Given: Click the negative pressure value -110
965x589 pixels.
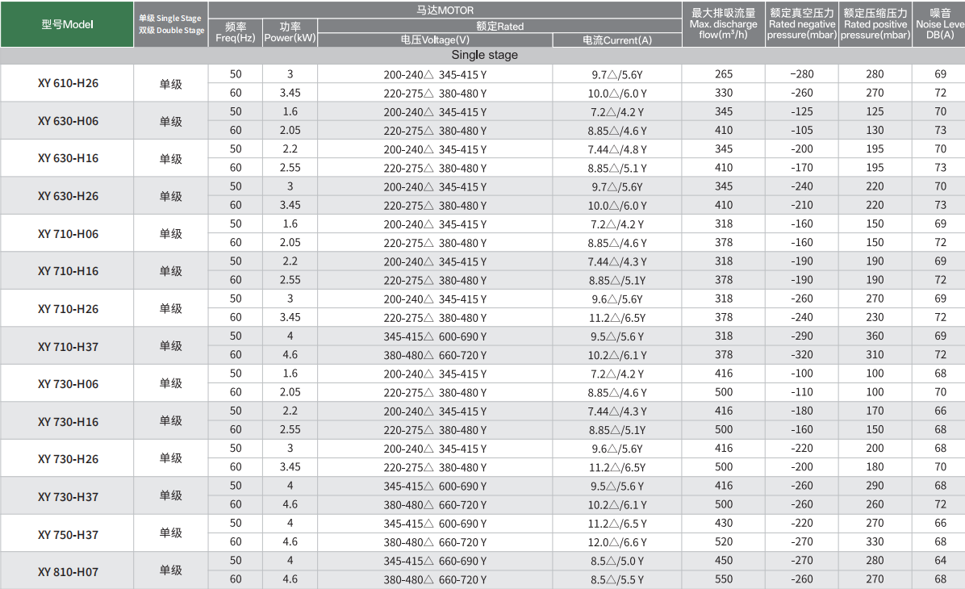Looking at the screenshot, I should [802, 392].
